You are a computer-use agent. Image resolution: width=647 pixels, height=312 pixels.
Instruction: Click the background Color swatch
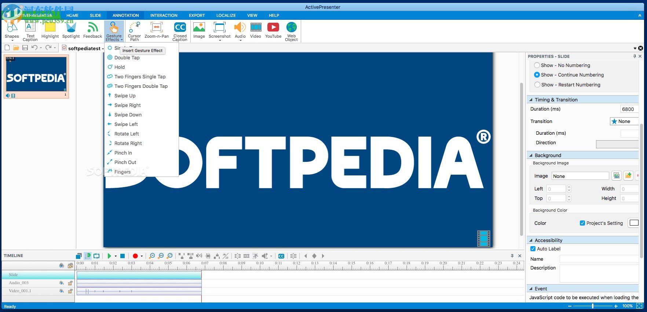tap(634, 223)
